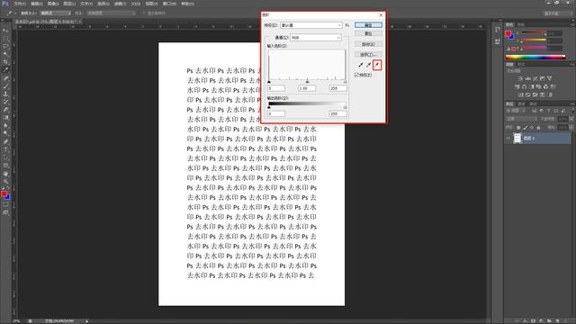Open the sample size dropdown in options bar
576x324 pixels.
pyautogui.click(x=55, y=13)
